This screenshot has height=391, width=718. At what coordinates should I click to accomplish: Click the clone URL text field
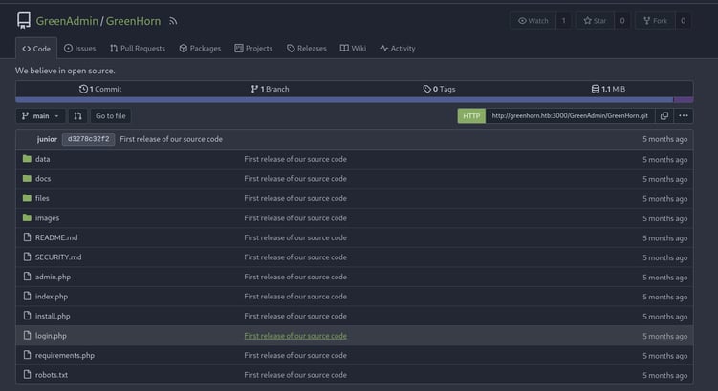pyautogui.click(x=570, y=116)
